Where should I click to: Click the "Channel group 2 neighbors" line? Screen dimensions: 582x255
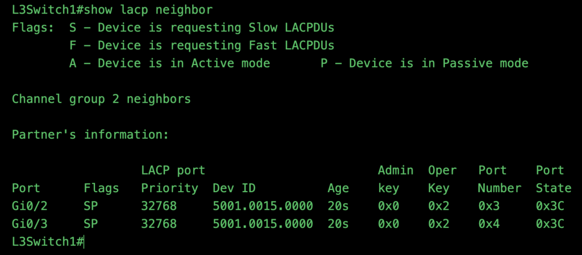pos(101,99)
